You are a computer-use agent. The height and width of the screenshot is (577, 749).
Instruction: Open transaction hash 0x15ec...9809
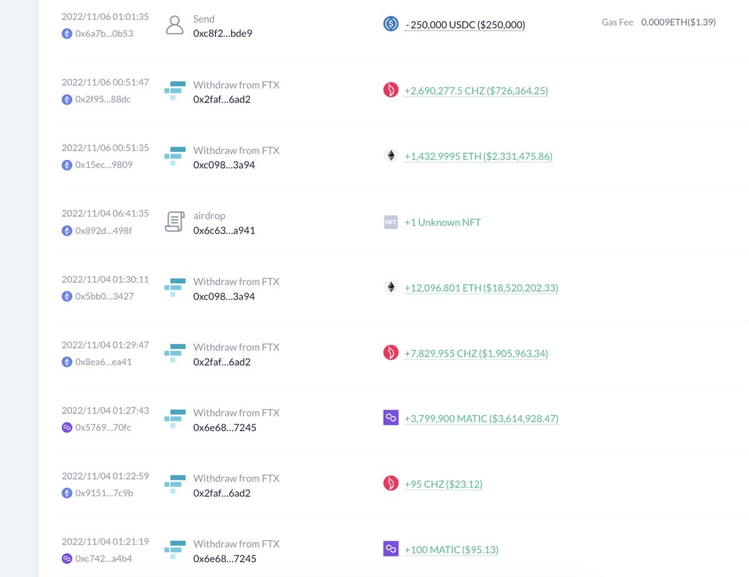click(104, 165)
